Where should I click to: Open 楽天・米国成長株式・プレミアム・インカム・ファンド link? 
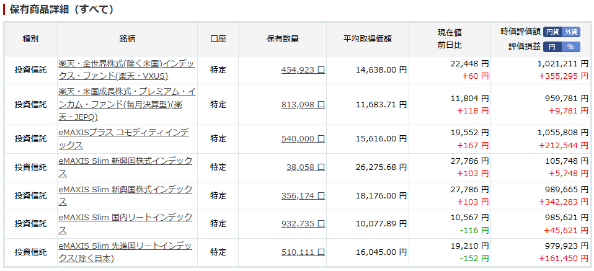point(127,104)
